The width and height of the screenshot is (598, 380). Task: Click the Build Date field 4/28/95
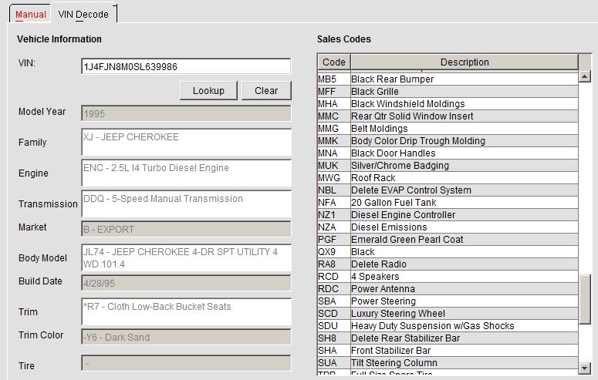[186, 283]
